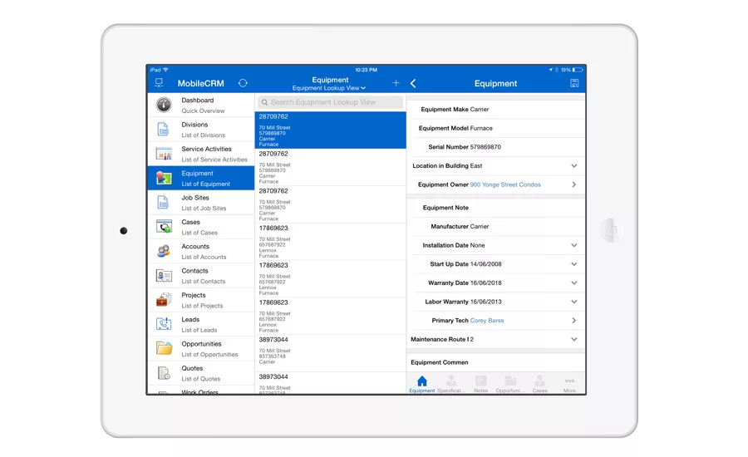Open the setup icon left of MobileCRM
748x457 pixels.
(x=160, y=83)
